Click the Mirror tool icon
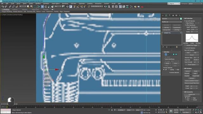 point(106,7)
